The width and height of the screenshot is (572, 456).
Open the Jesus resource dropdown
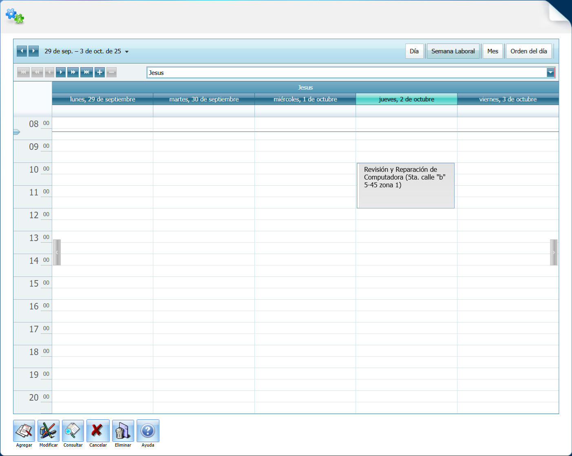pyautogui.click(x=551, y=72)
